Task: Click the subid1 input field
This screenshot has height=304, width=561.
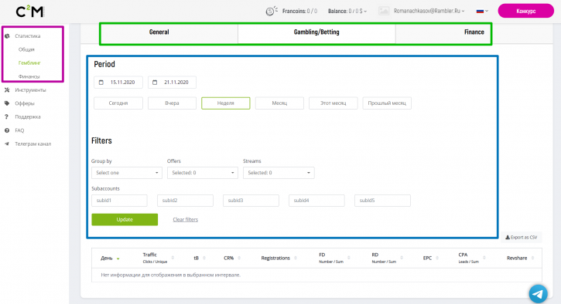Action: (x=119, y=201)
